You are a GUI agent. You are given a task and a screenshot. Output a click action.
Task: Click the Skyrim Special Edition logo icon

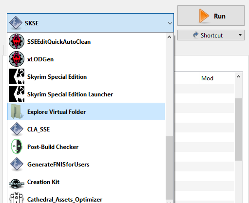[x=17, y=76]
